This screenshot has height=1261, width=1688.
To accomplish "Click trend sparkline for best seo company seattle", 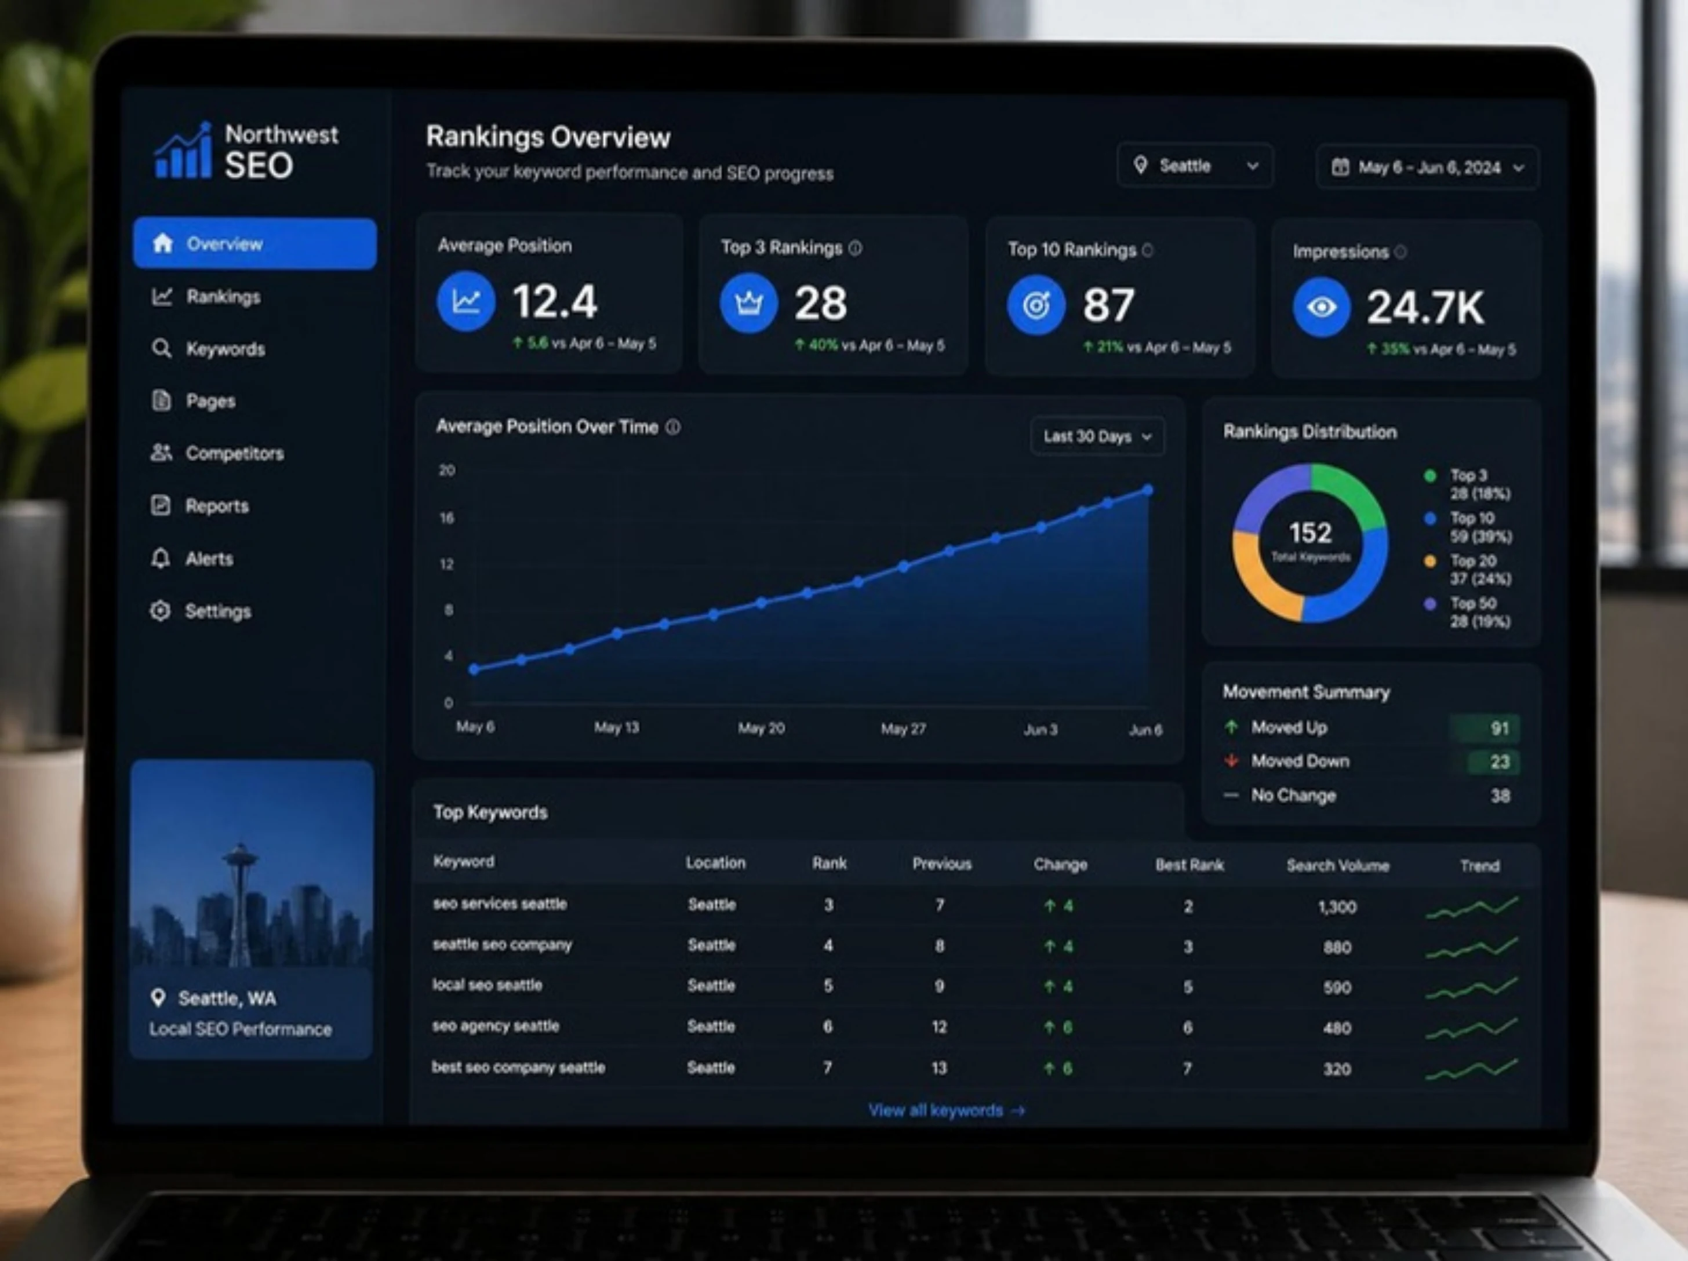I will point(1471,1070).
